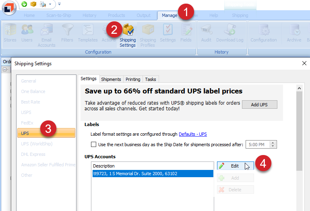Select the tt9723 UPS account row
310x211 pixels.
click(x=153, y=174)
